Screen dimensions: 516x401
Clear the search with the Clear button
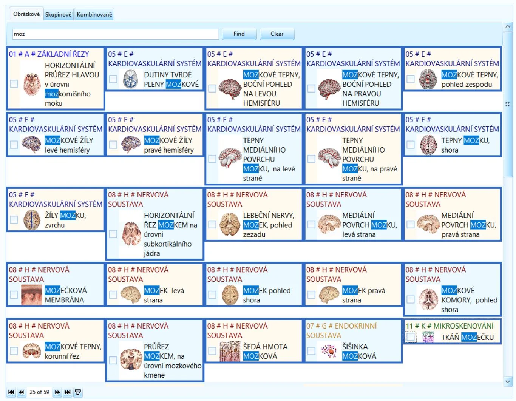[277, 34]
